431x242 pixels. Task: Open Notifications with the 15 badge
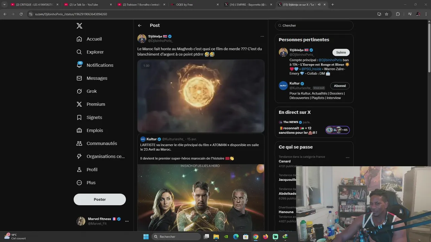pyautogui.click(x=95, y=65)
